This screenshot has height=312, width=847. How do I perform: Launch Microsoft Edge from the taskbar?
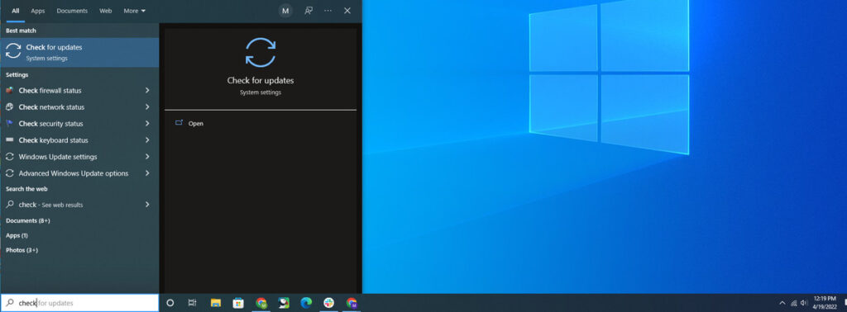[x=306, y=303]
